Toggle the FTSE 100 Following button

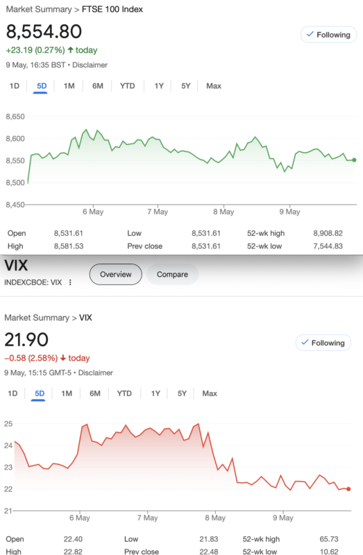tap(328, 35)
